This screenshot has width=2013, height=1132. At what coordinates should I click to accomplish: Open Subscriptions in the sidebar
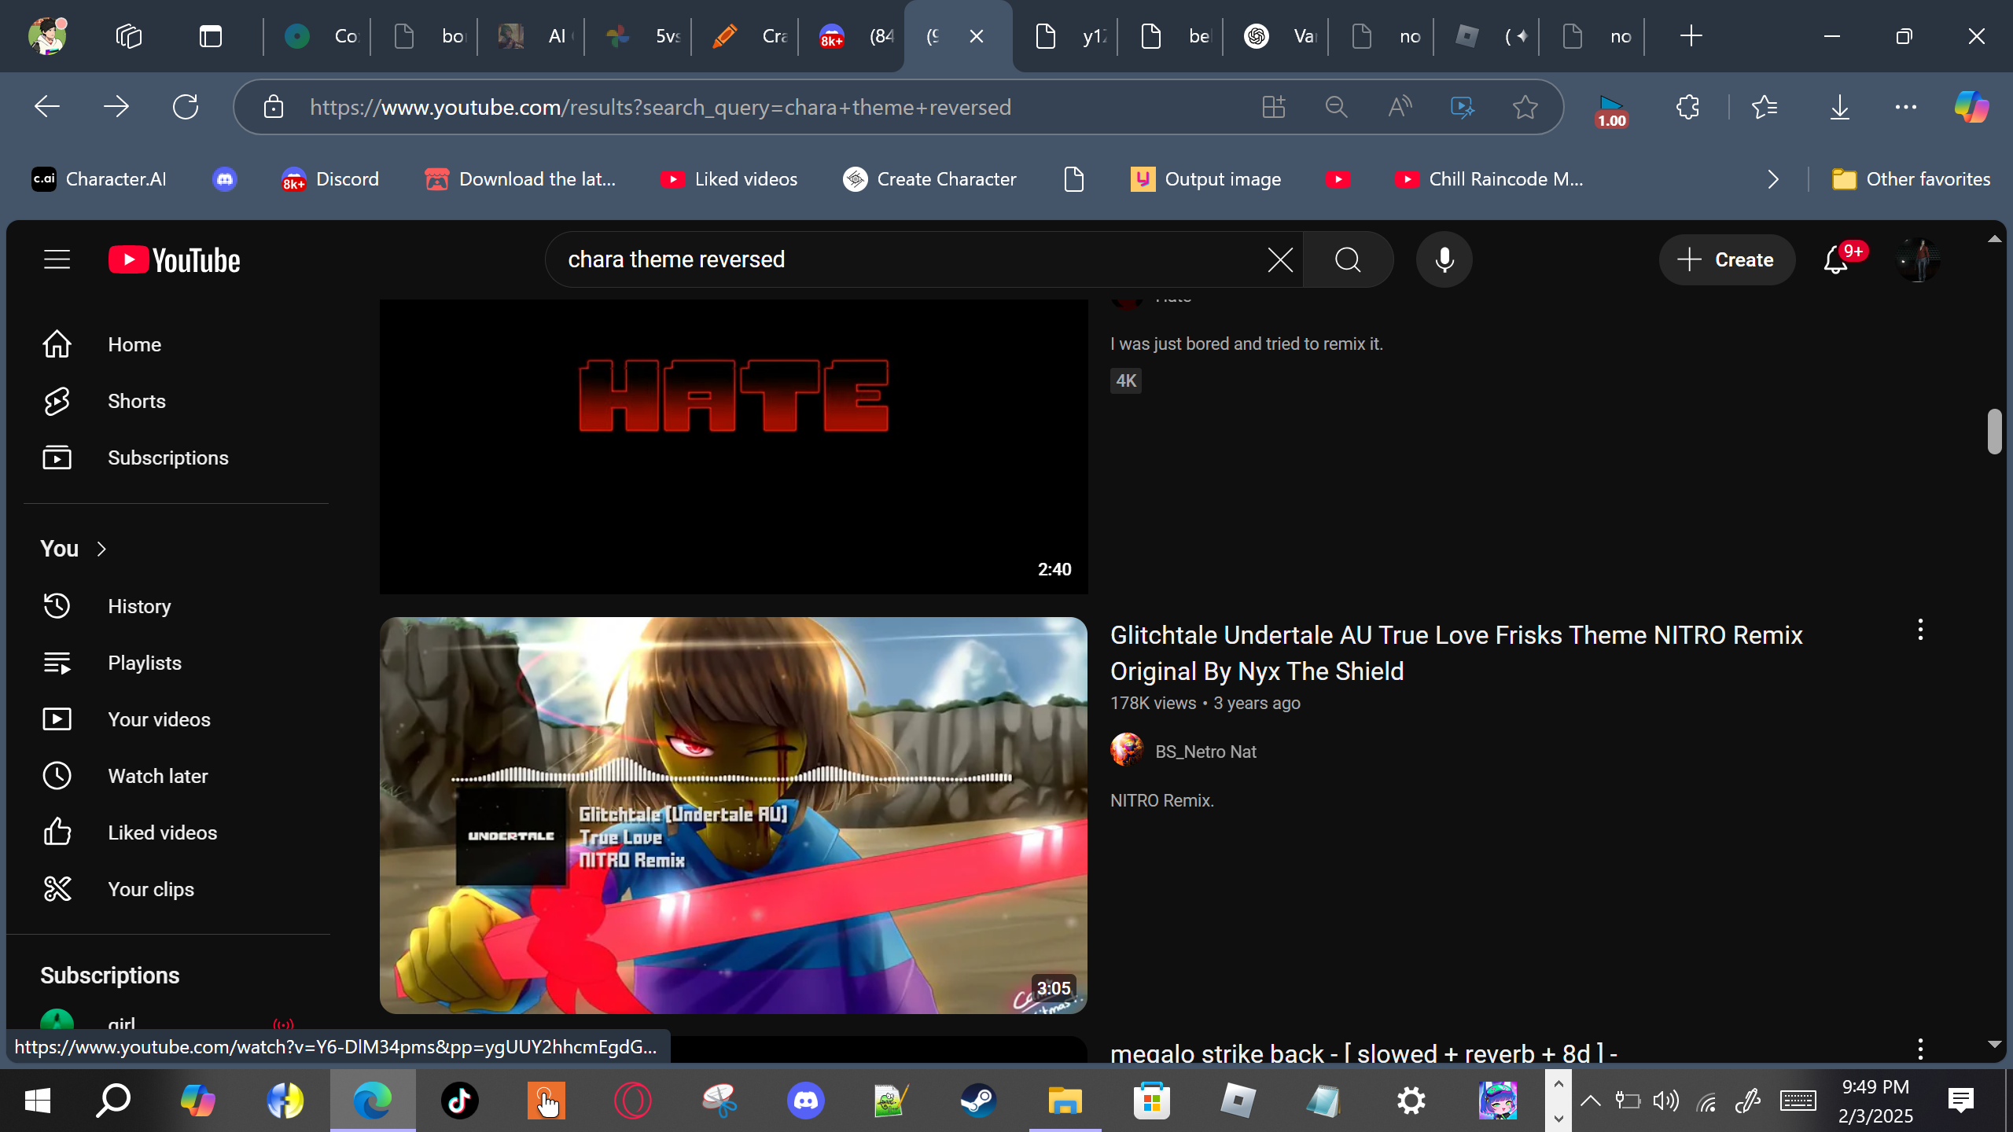(x=176, y=458)
